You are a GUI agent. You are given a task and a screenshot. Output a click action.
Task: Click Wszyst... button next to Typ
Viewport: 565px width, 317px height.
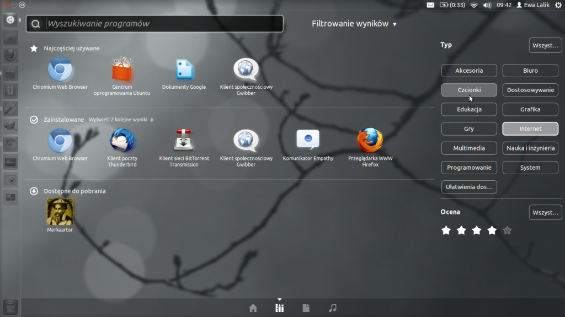545,45
